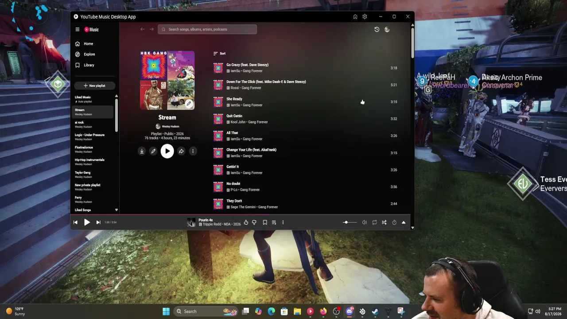The image size is (567, 319).
Task: Skip to next track
Action: coord(98,222)
